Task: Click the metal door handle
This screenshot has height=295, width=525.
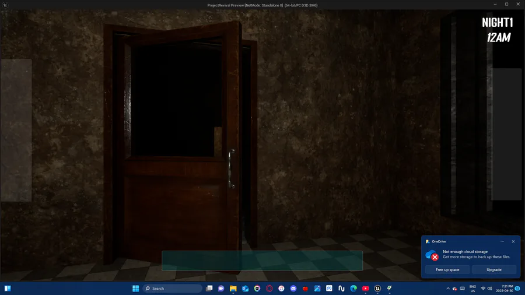Action: pyautogui.click(x=231, y=169)
